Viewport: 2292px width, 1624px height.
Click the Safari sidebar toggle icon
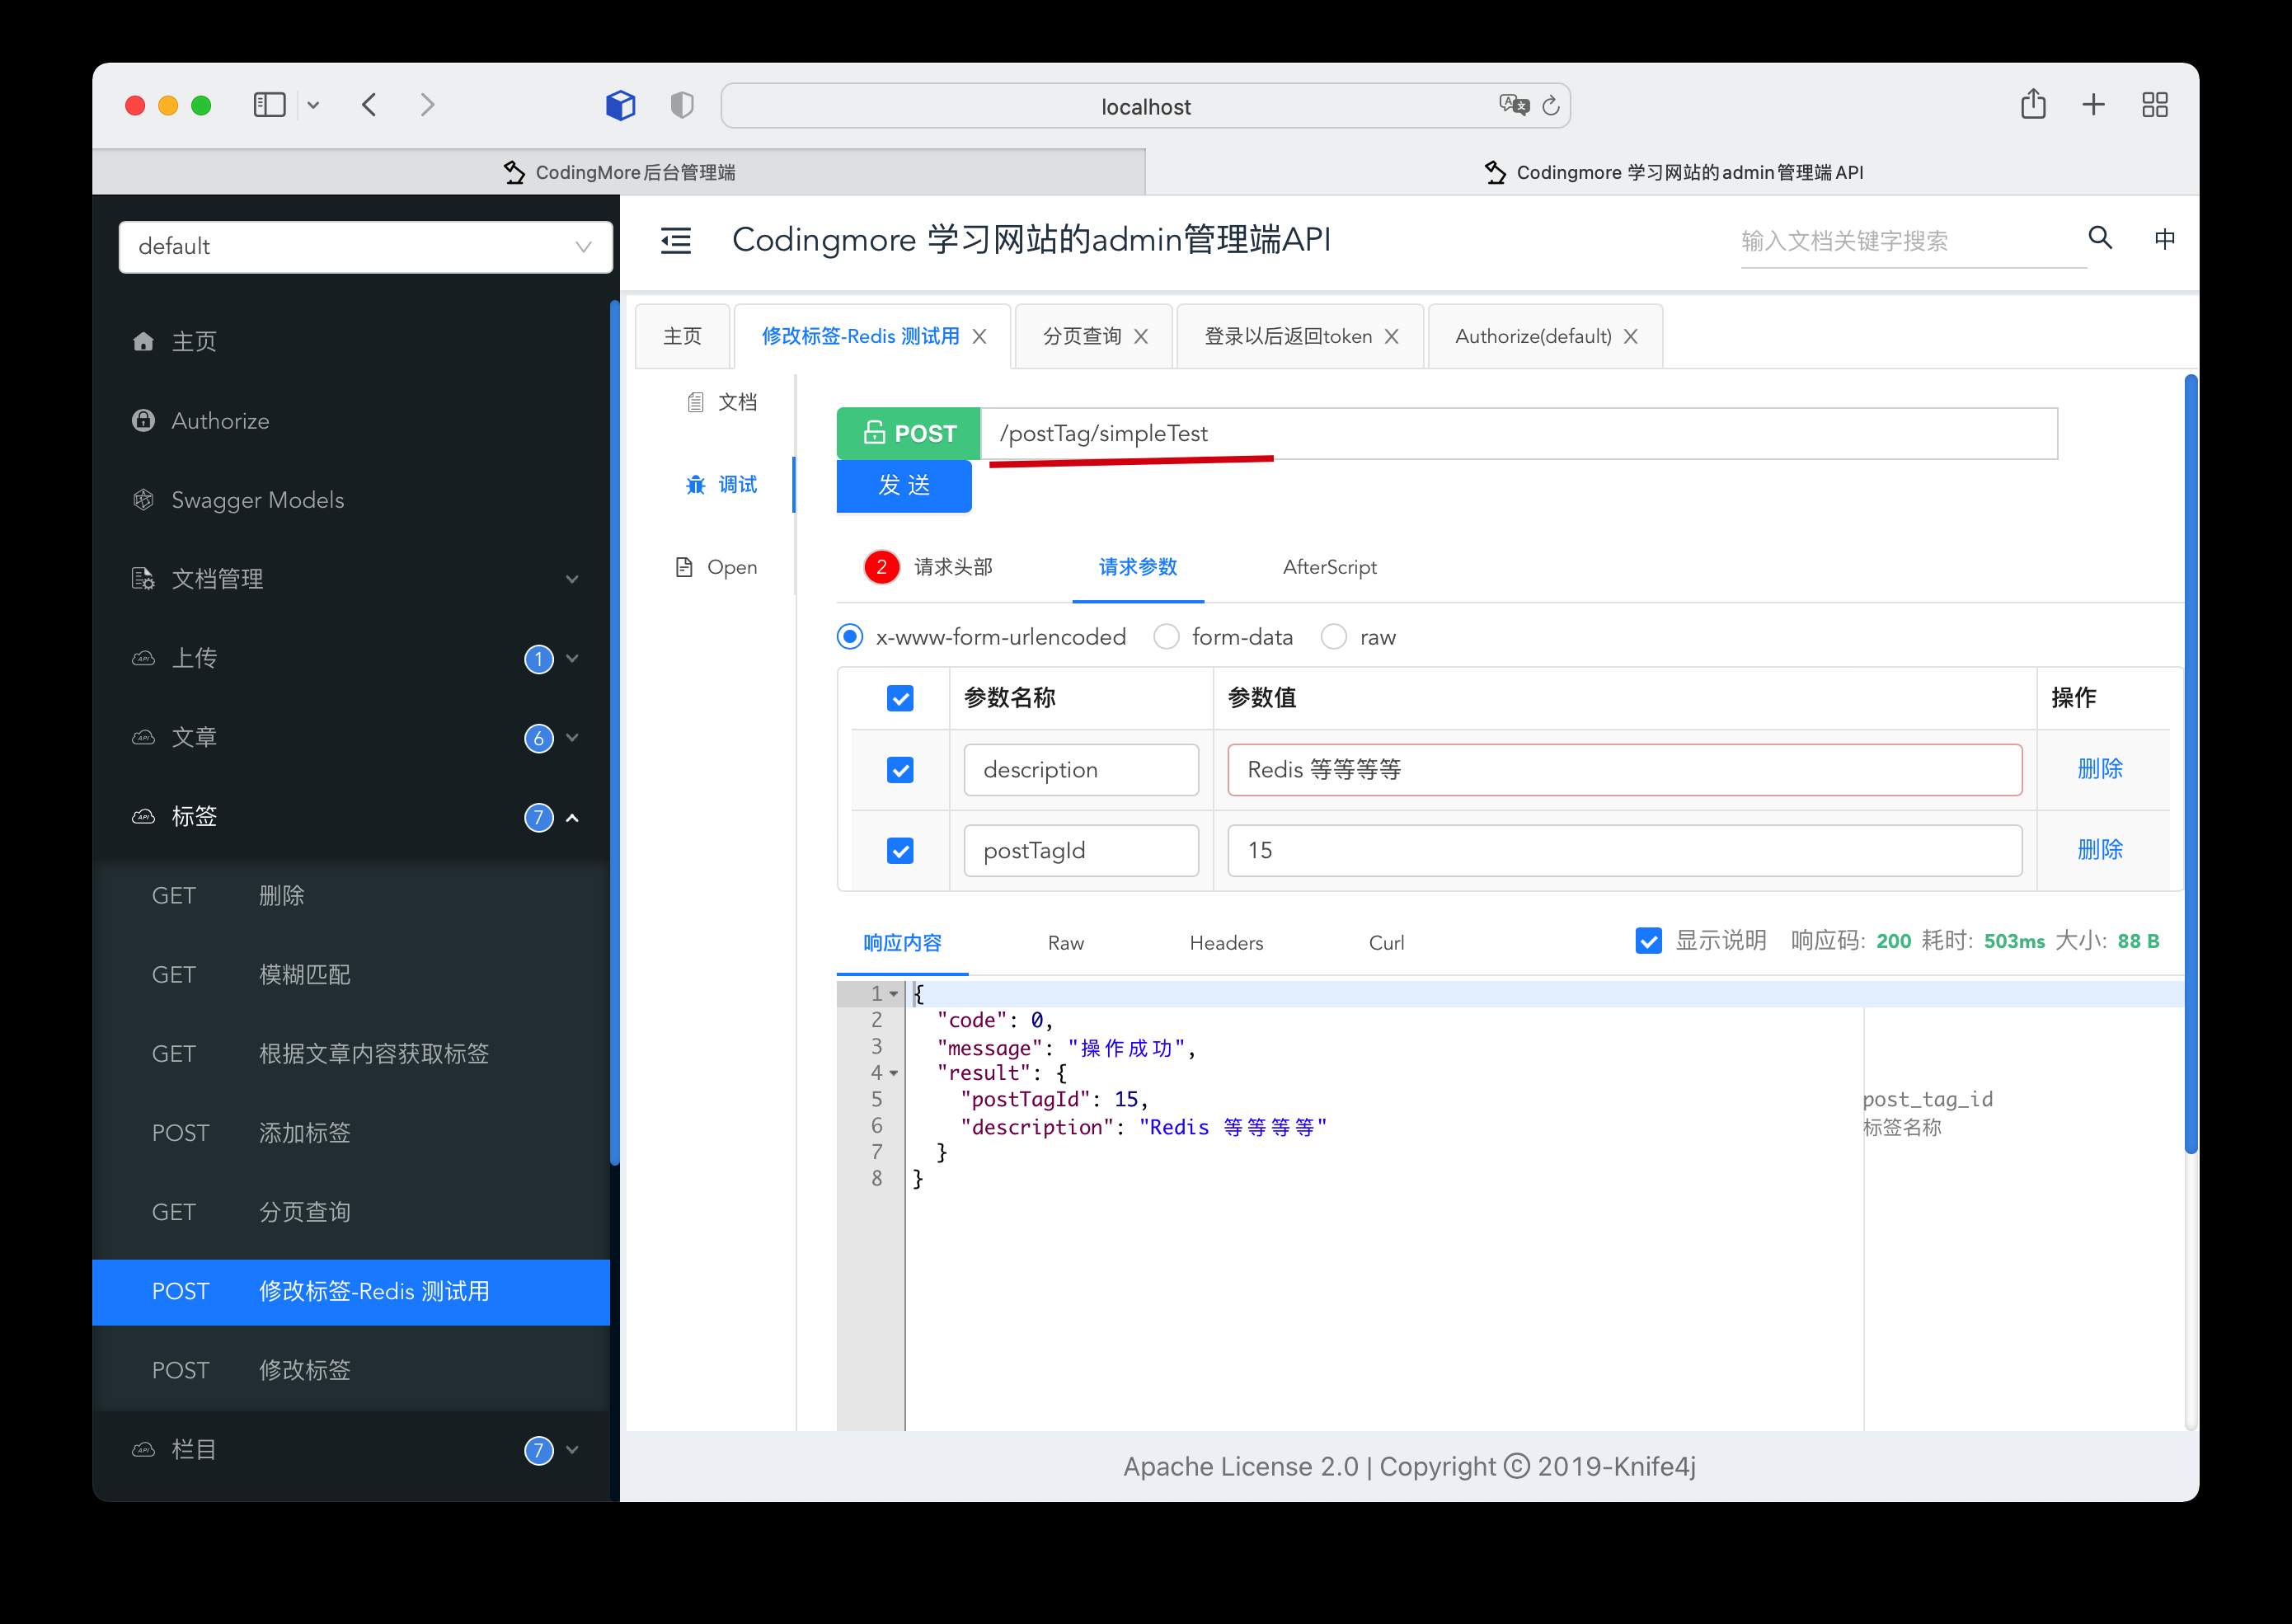tap(270, 105)
